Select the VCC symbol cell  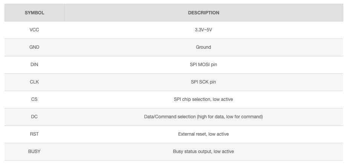(34, 30)
